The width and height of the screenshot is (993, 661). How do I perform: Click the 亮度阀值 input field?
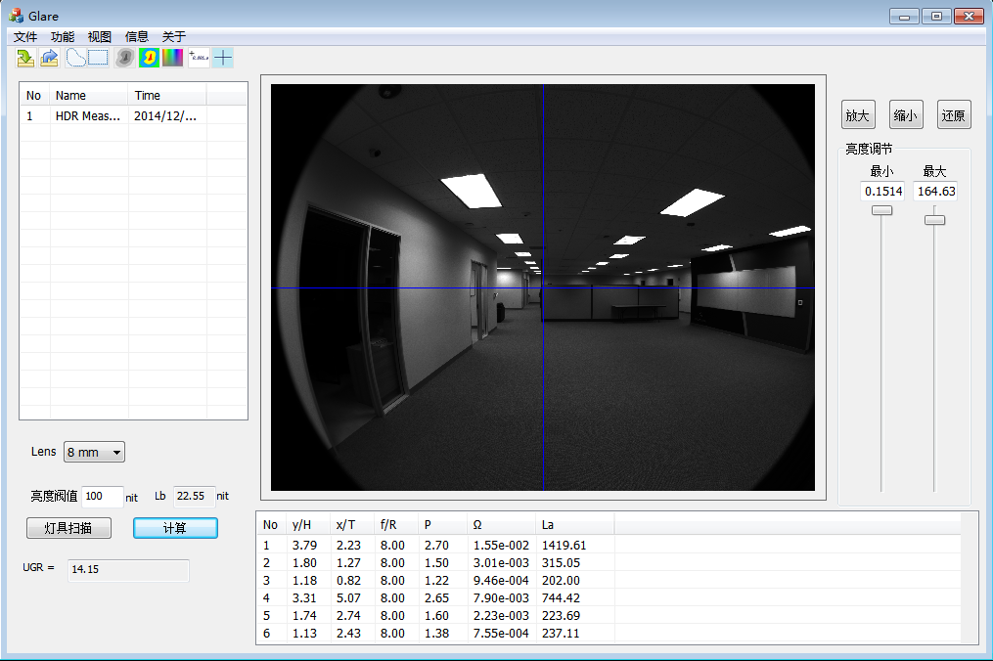tap(103, 496)
